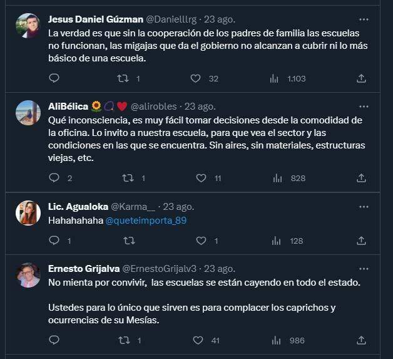This screenshot has height=359, width=393.
Task: Reply to Ernesto Grijalva's tweet
Action: (54, 340)
